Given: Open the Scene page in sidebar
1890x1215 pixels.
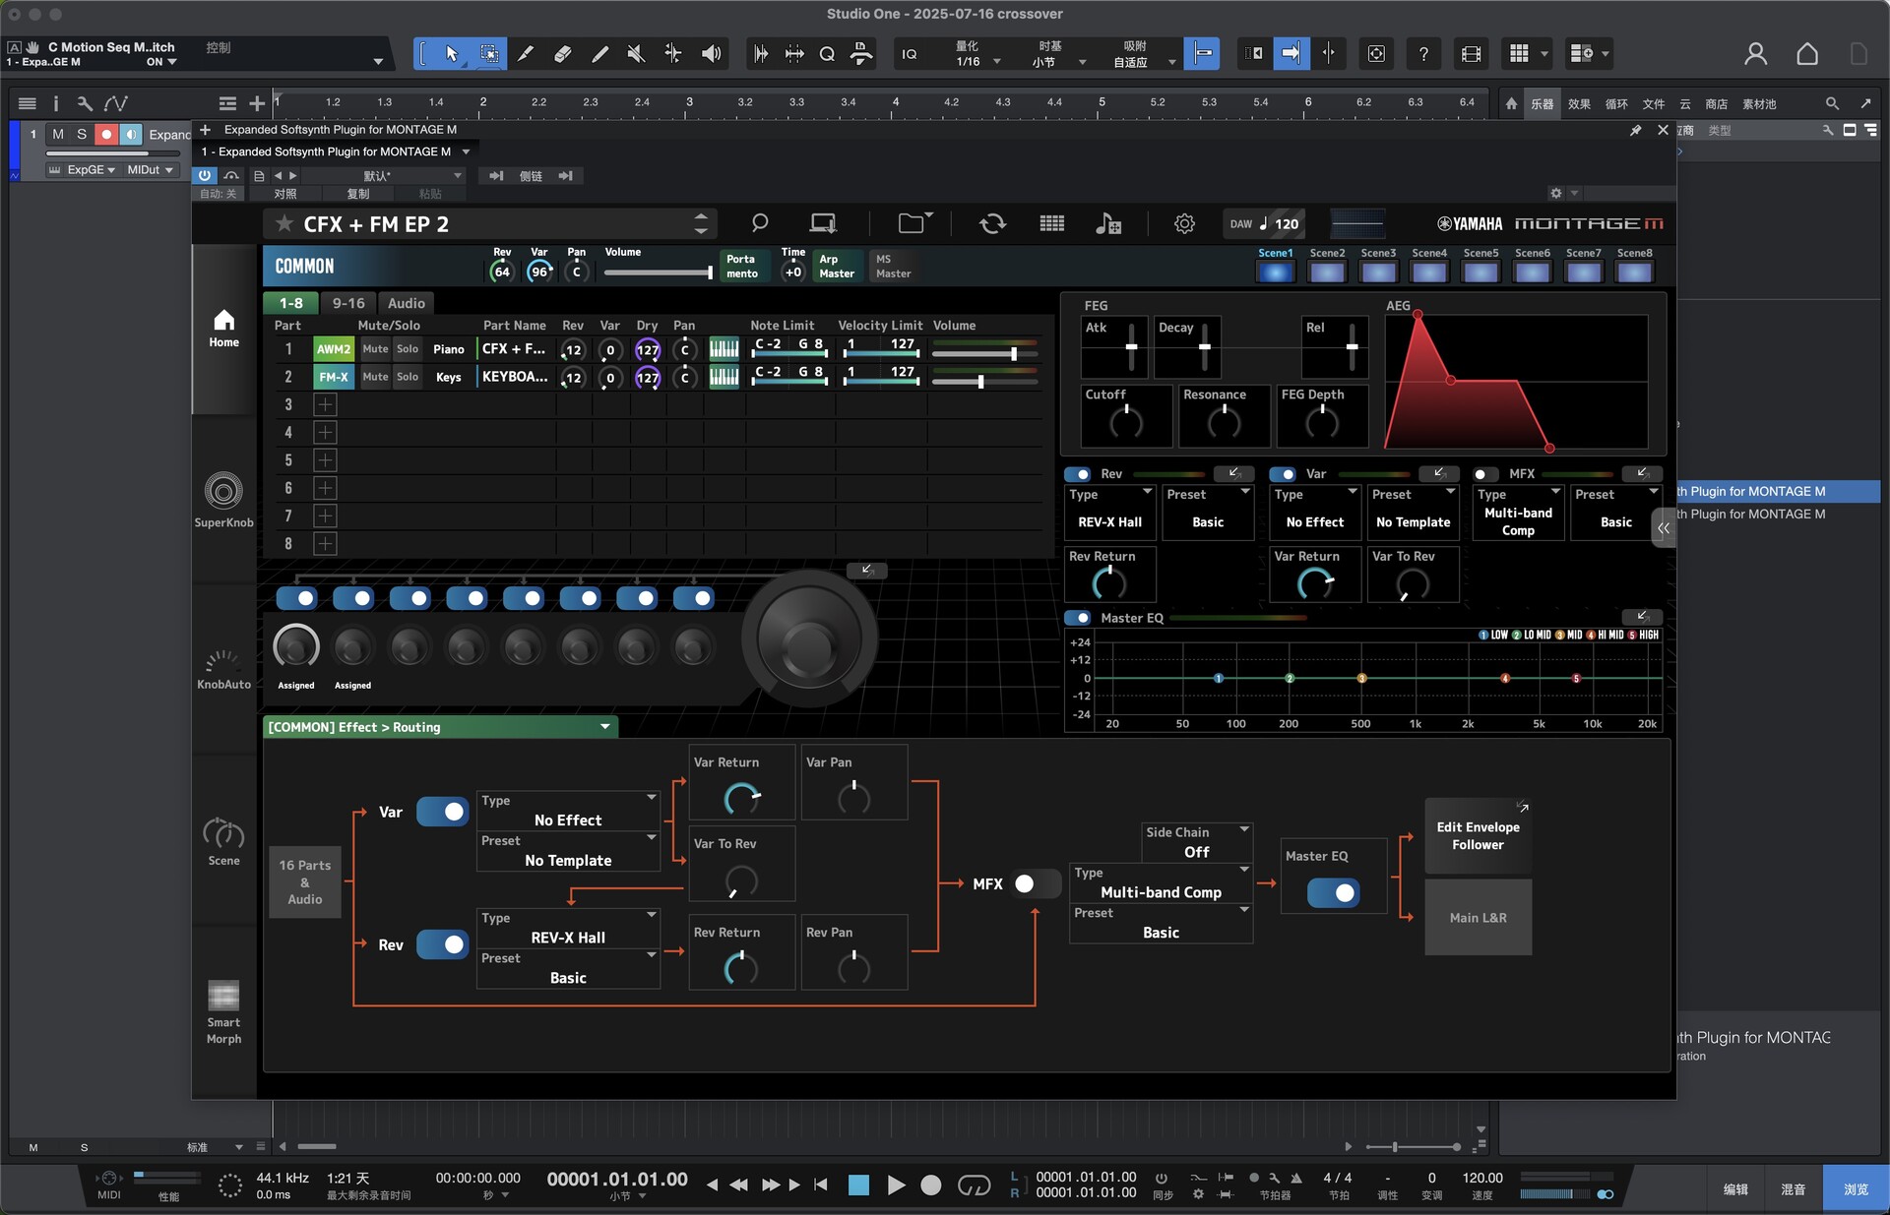Looking at the screenshot, I should tap(223, 842).
